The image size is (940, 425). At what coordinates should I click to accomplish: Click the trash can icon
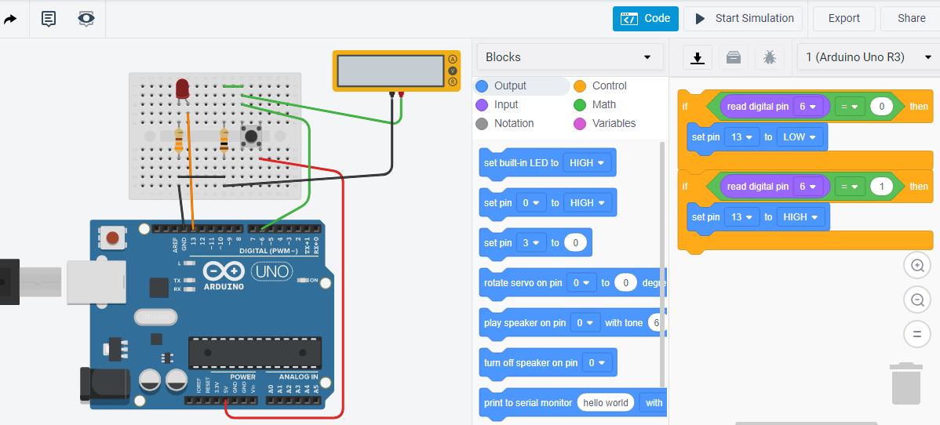[905, 383]
